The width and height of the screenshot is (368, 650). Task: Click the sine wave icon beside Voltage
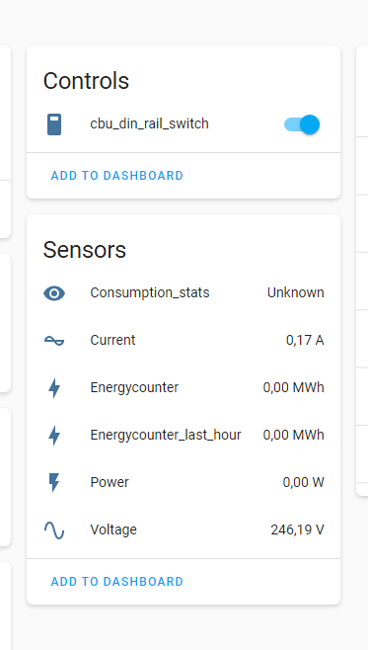(x=54, y=530)
